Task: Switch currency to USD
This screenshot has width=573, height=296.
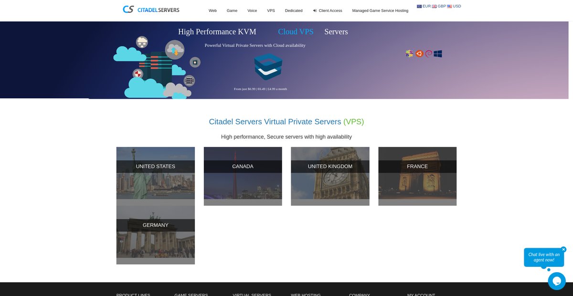Action: 457,6
